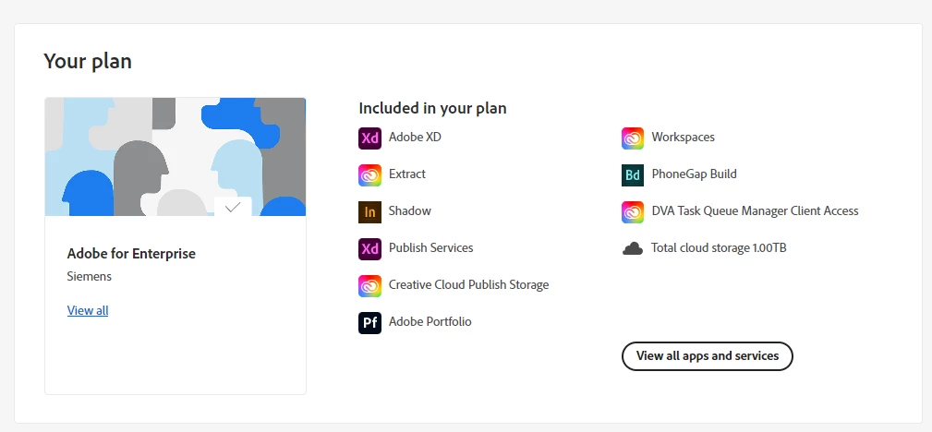
Task: Click the cloud storage icon
Action: click(633, 248)
